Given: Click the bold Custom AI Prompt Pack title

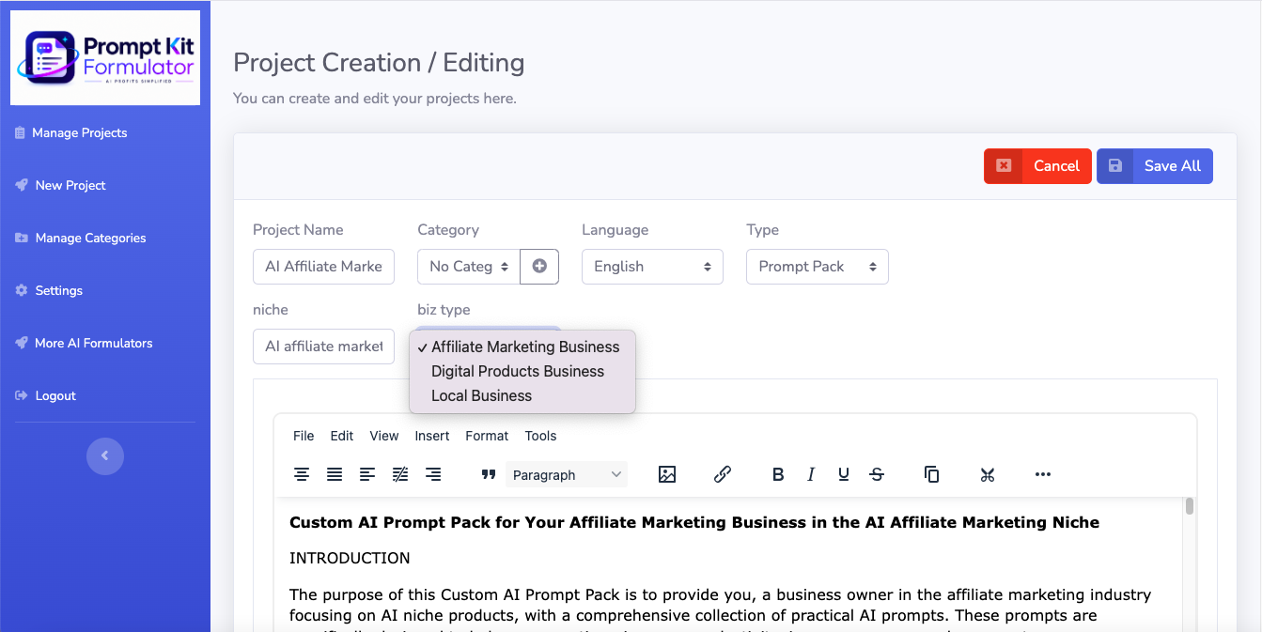Looking at the screenshot, I should (x=694, y=522).
